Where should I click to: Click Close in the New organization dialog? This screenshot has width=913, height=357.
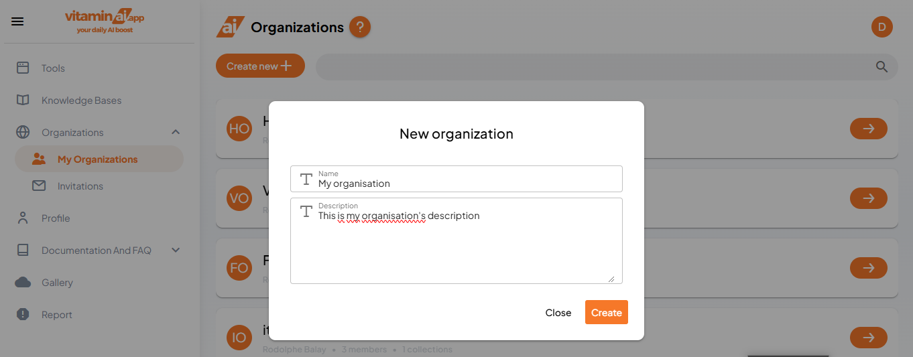click(558, 313)
